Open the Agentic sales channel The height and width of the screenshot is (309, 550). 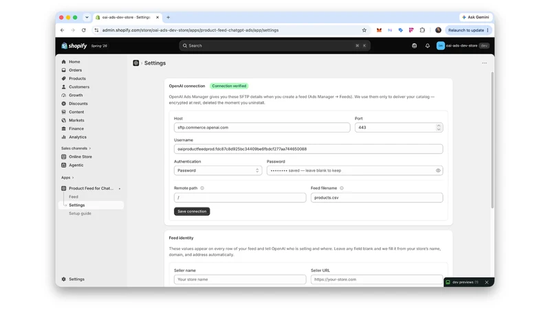tap(76, 165)
